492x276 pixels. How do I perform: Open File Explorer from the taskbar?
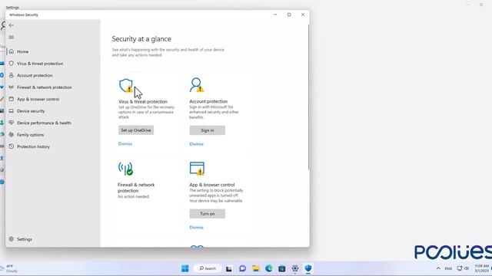[256, 268]
